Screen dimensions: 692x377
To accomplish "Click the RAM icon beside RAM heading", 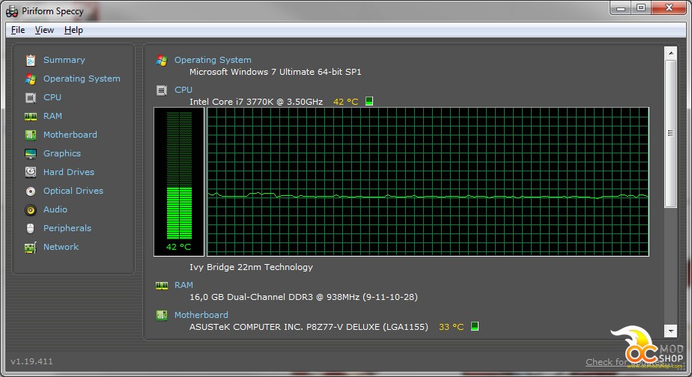I will point(162,286).
